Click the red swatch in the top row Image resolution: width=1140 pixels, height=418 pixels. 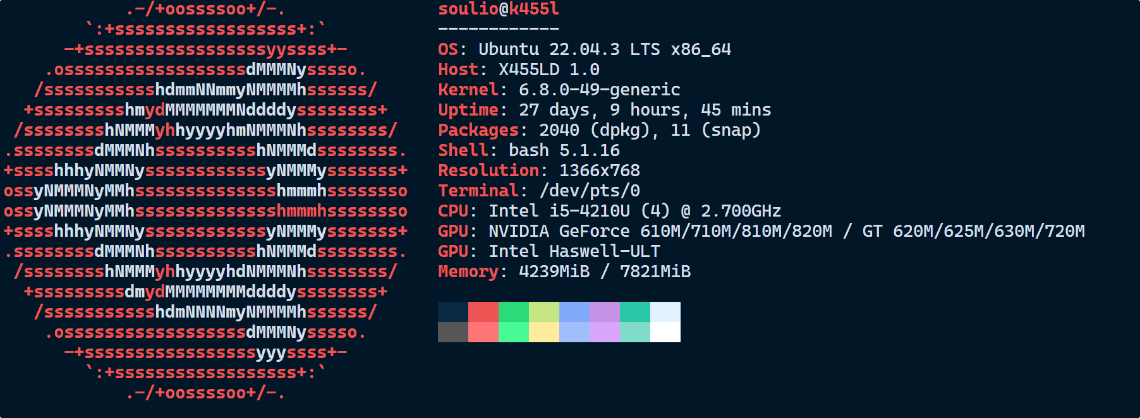pos(483,312)
